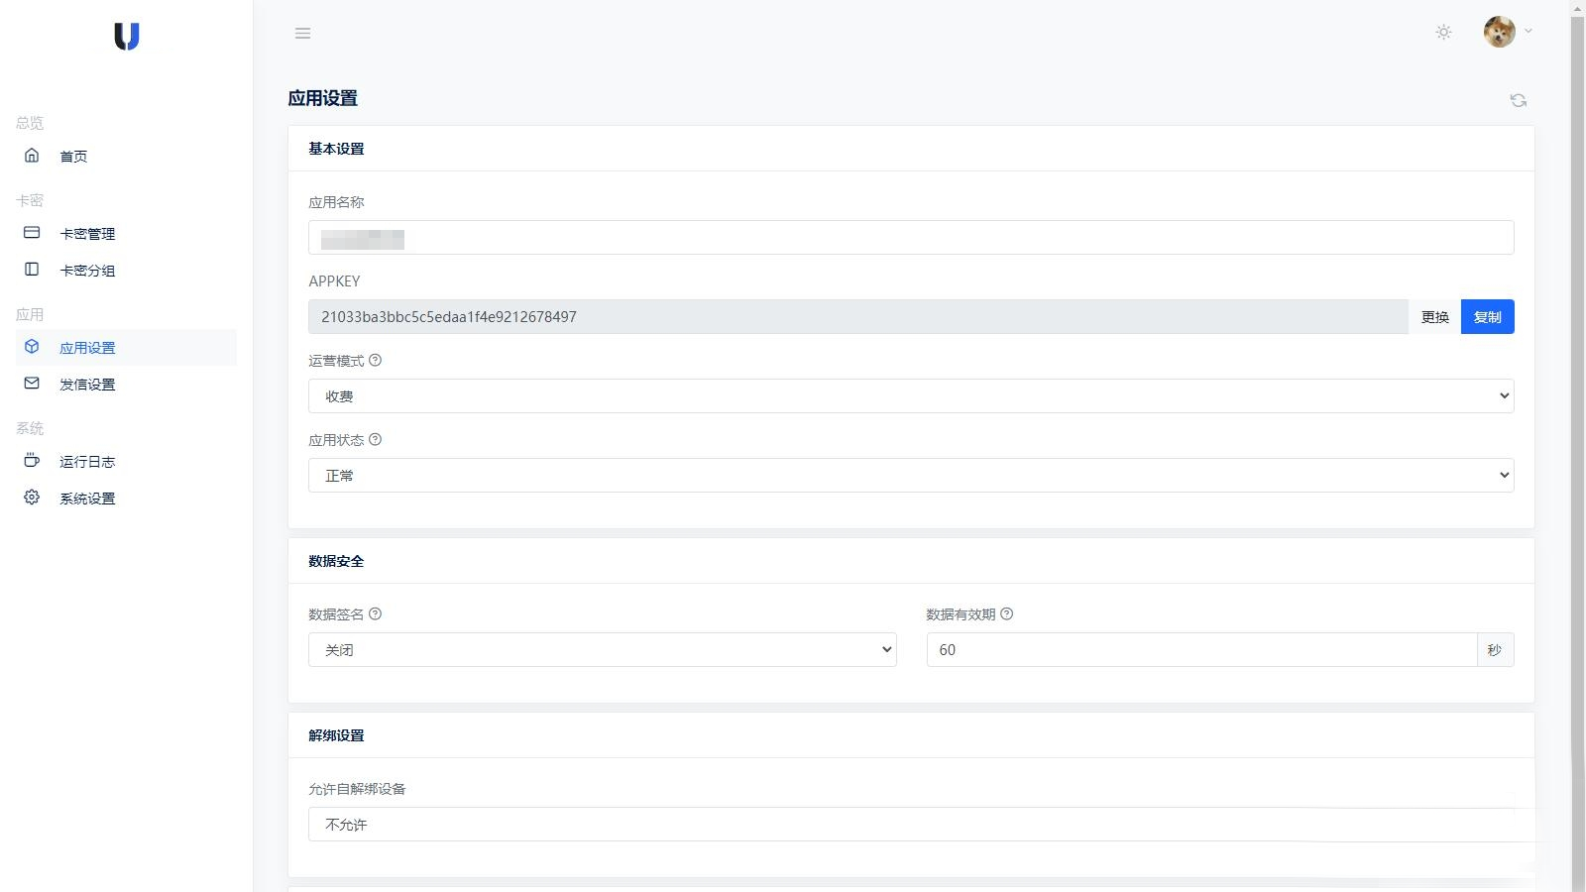Toggle the hamburger menu icon
This screenshot has height=892, width=1586.
303,34
